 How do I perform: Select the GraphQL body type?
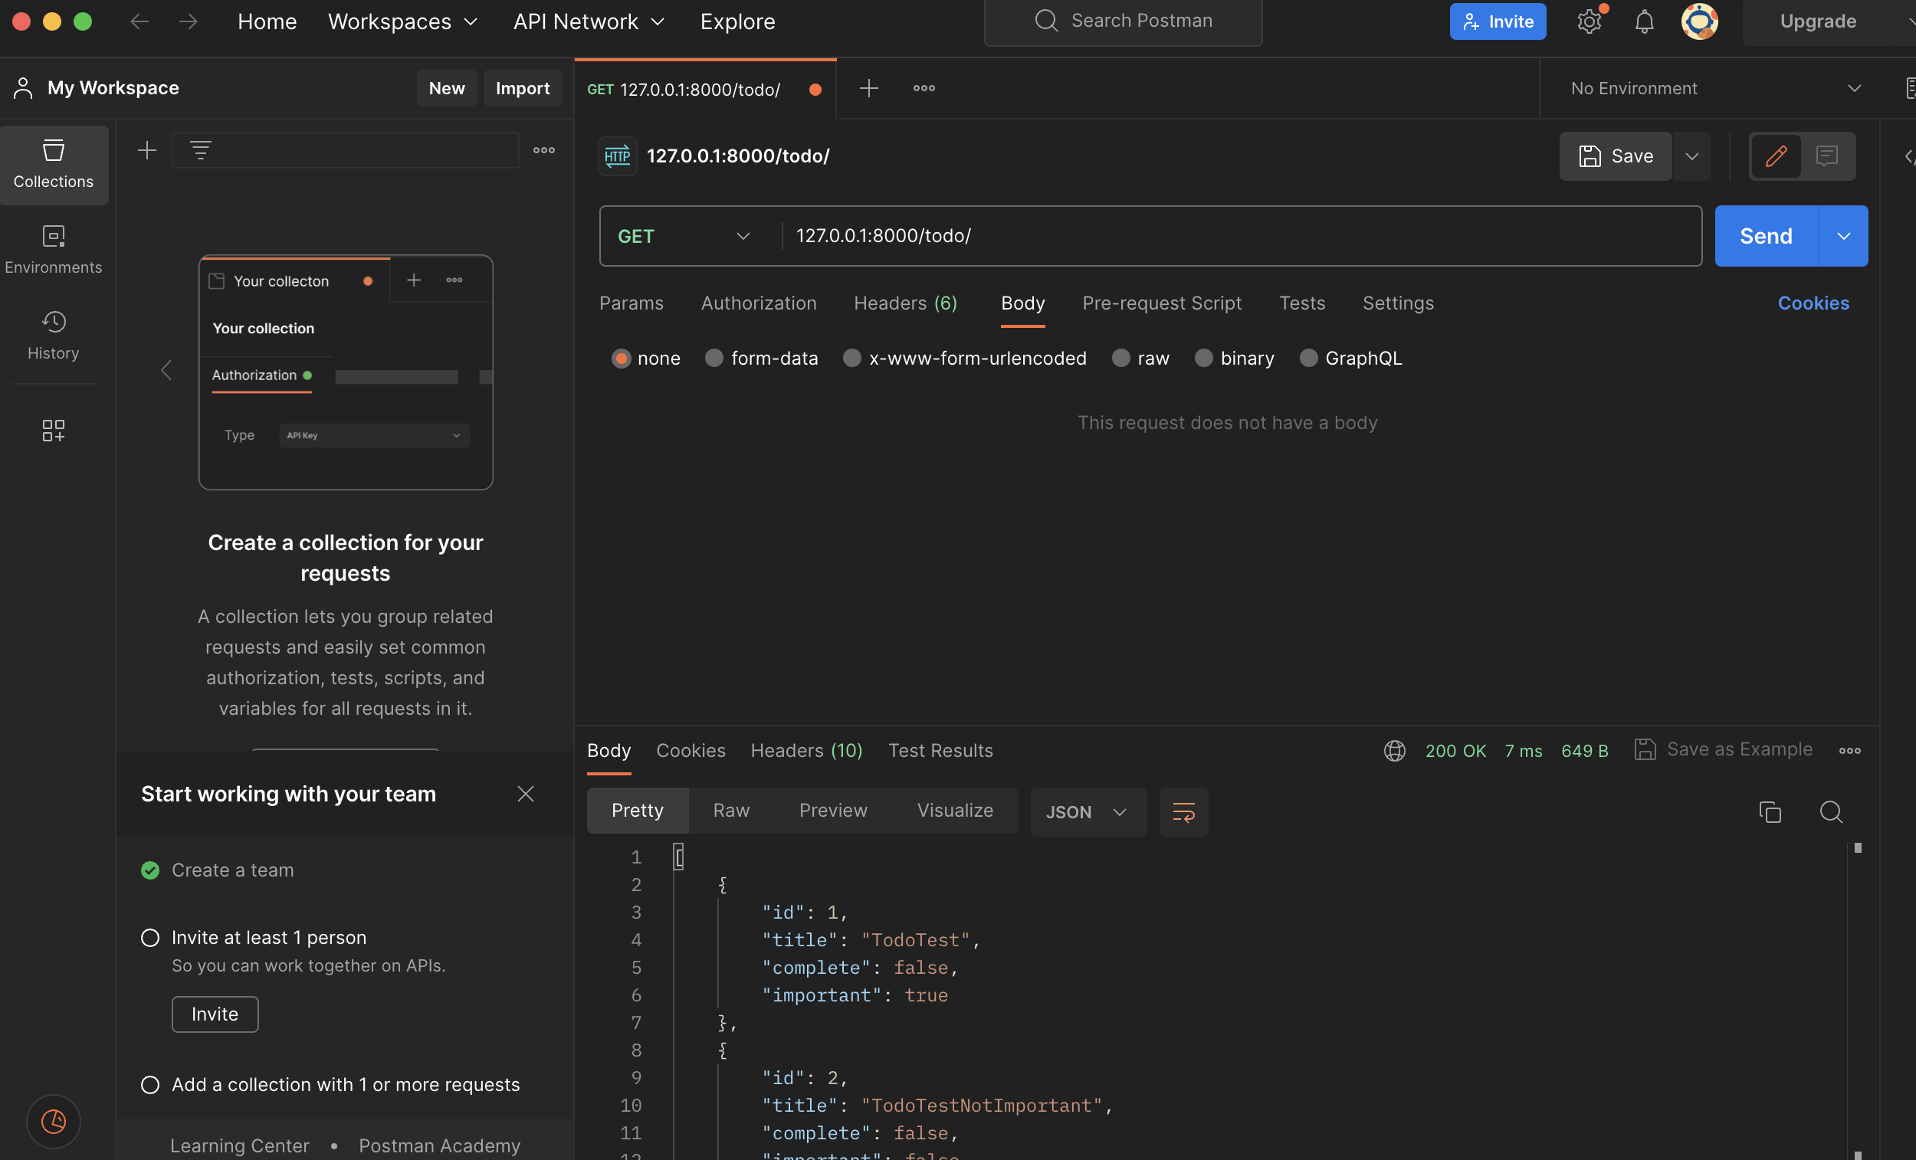point(1309,359)
